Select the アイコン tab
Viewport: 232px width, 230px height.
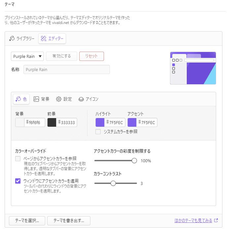pyautogui.click(x=88, y=99)
